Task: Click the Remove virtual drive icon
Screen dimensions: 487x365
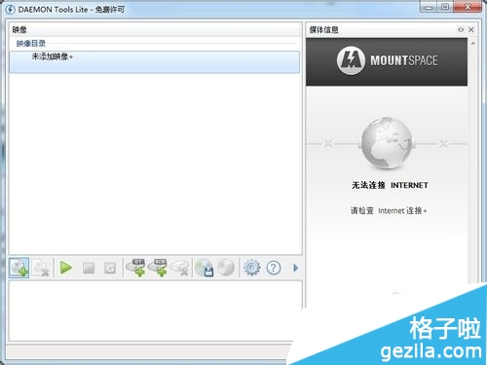Action: click(179, 268)
